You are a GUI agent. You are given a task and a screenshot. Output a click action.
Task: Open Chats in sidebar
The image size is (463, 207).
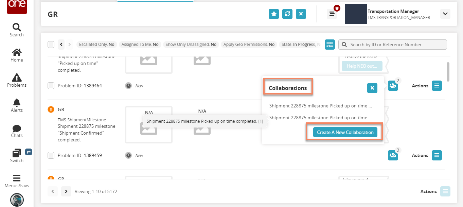(17, 131)
